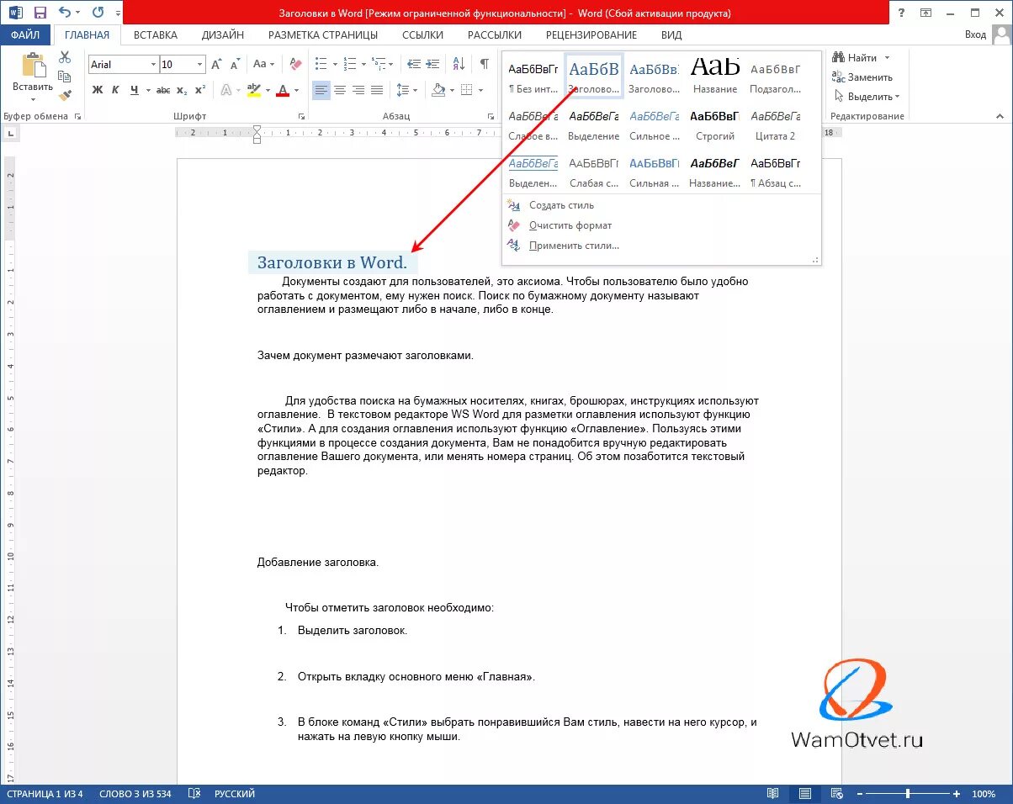
Task: Switch to web layout view icon
Action: [836, 794]
